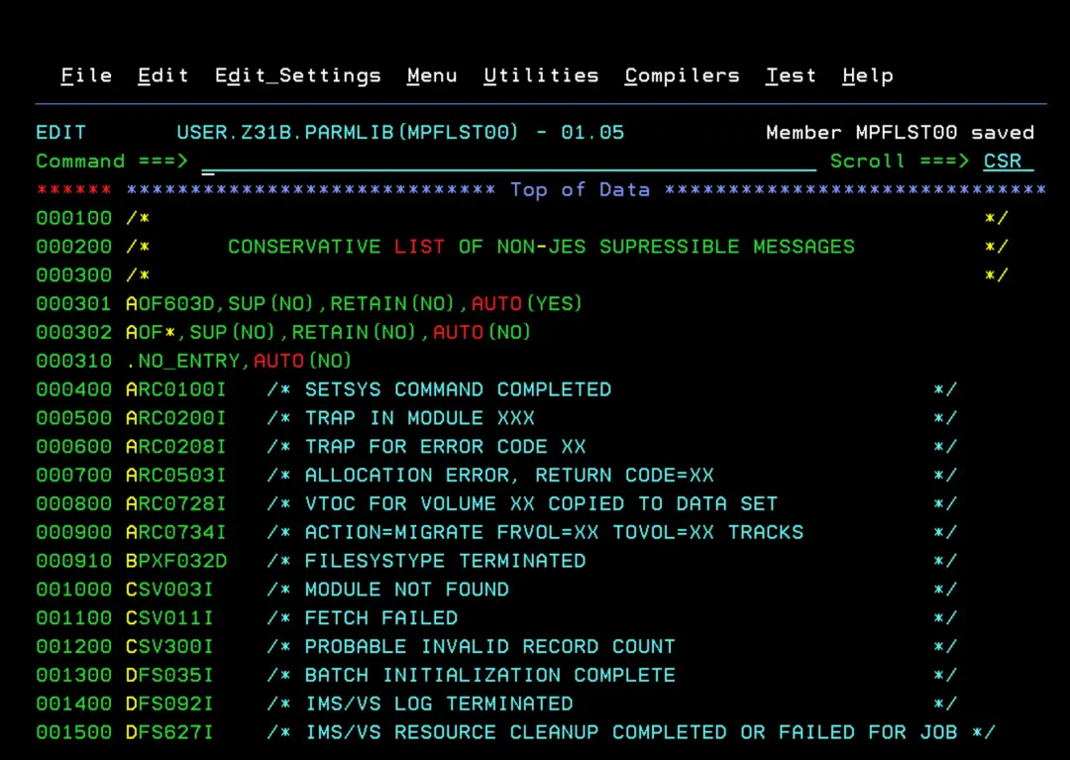Click message ID BPXF032D
This screenshot has width=1070, height=760.
[176, 561]
